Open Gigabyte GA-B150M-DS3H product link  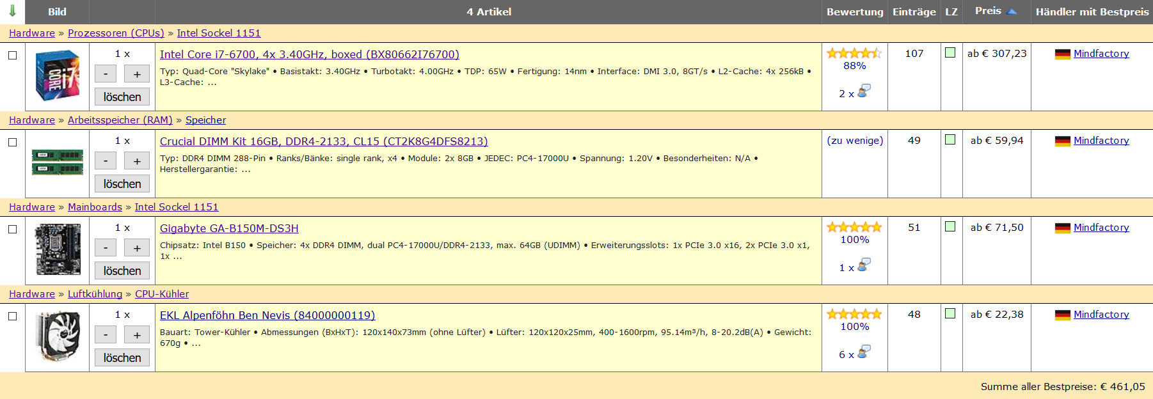pos(229,228)
